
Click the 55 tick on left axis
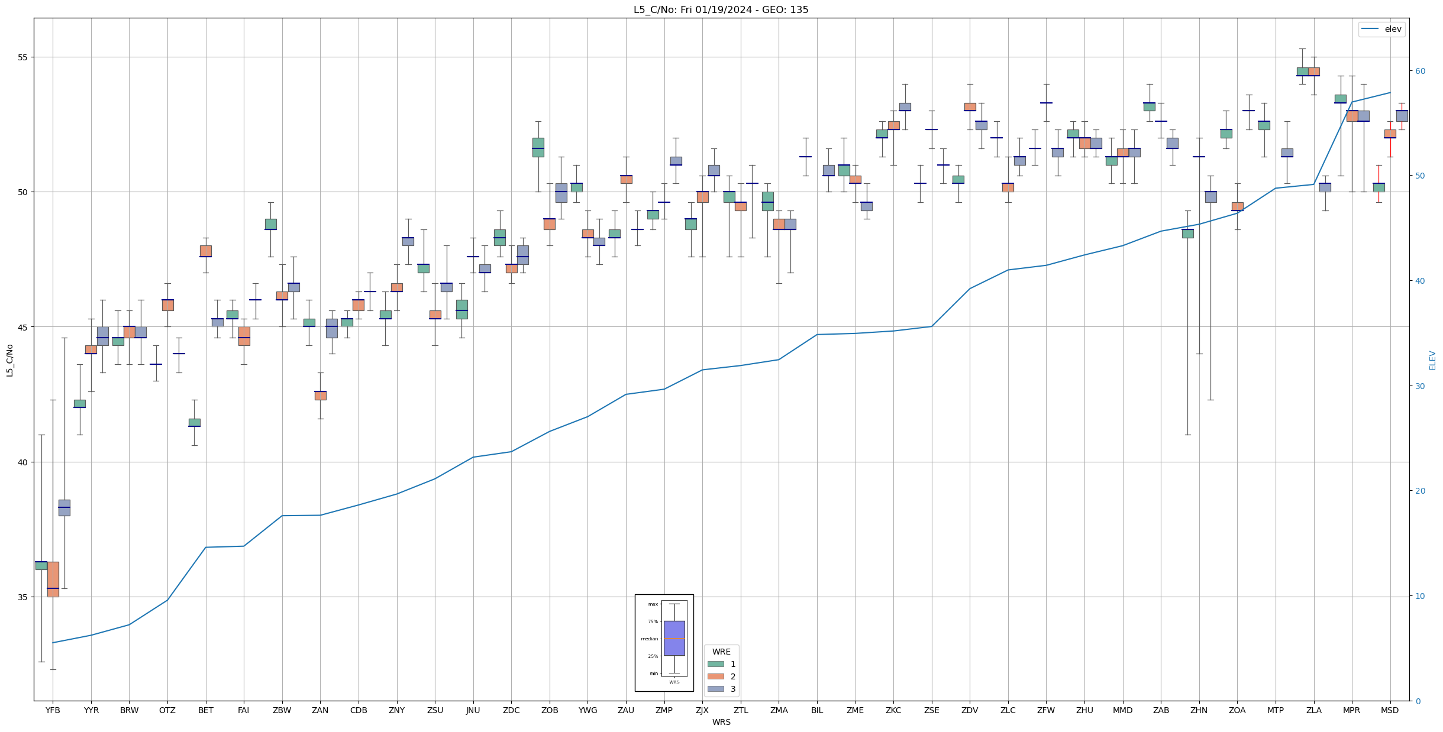[23, 57]
